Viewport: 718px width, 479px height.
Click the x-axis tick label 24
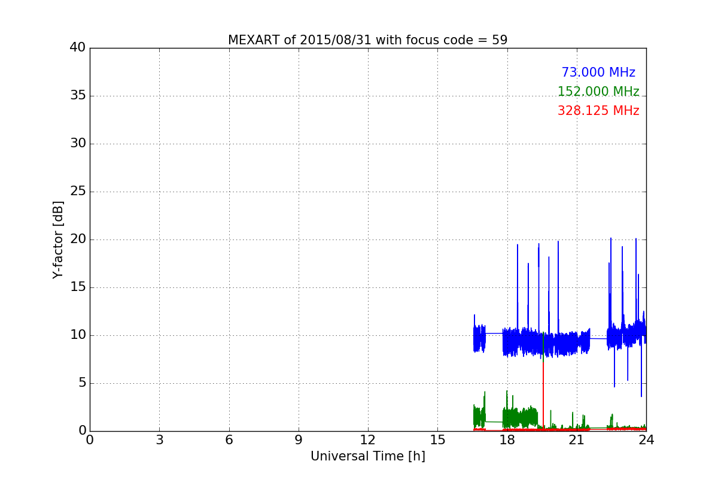646,440
